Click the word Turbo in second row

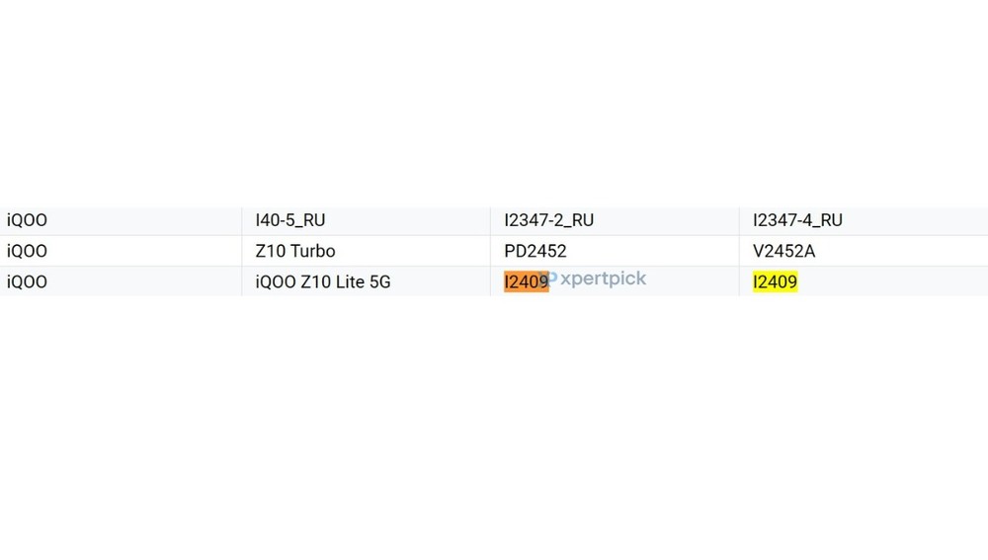click(313, 251)
